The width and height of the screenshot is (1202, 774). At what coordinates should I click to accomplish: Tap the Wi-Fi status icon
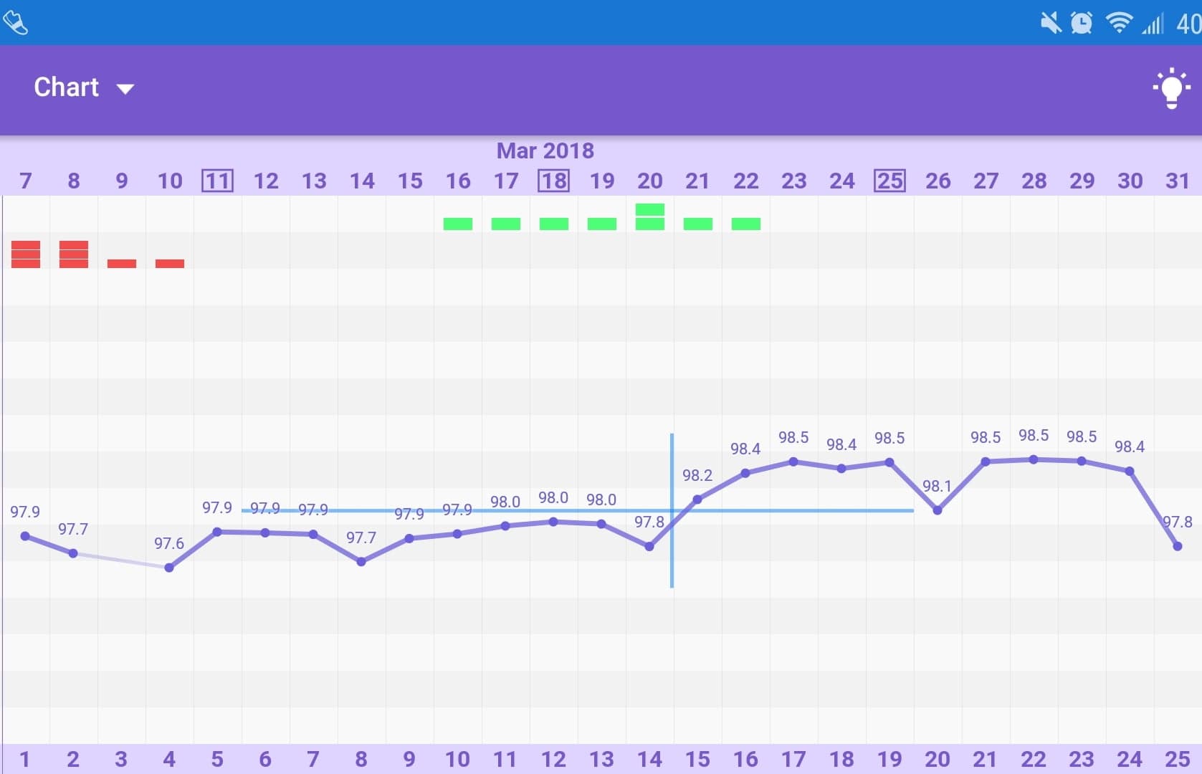point(1118,23)
